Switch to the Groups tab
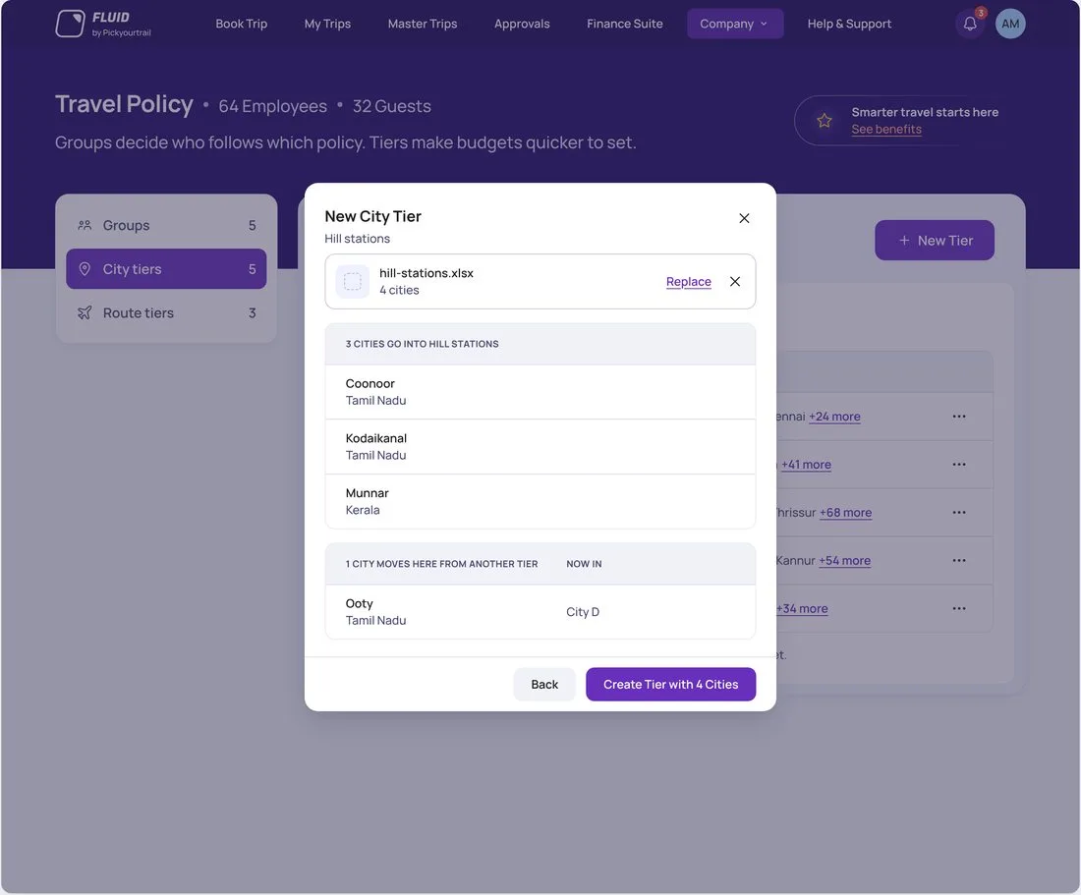 point(166,225)
